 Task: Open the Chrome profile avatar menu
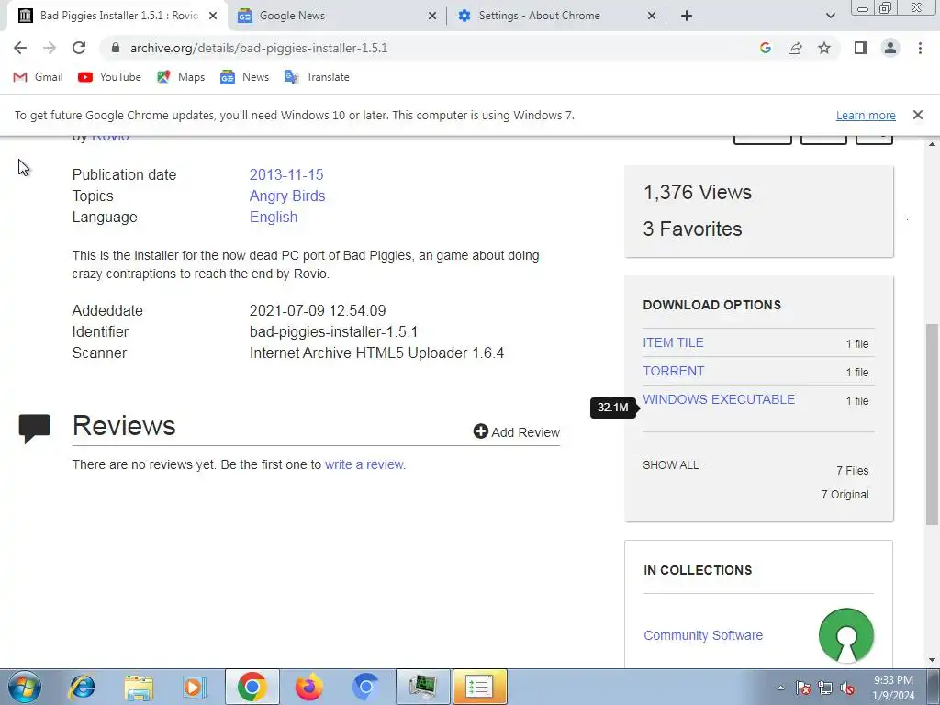(x=890, y=48)
